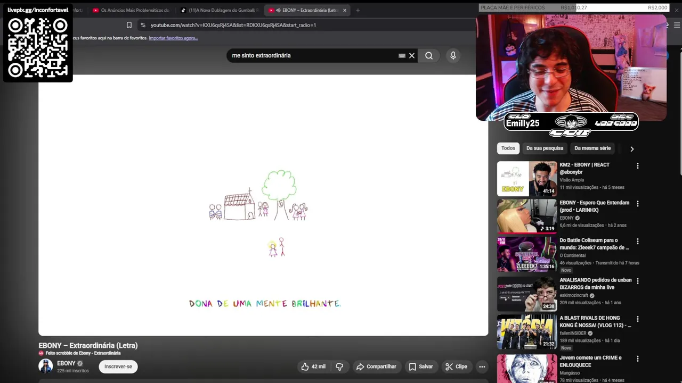Click the EBONY channel name

pyautogui.click(x=66, y=363)
